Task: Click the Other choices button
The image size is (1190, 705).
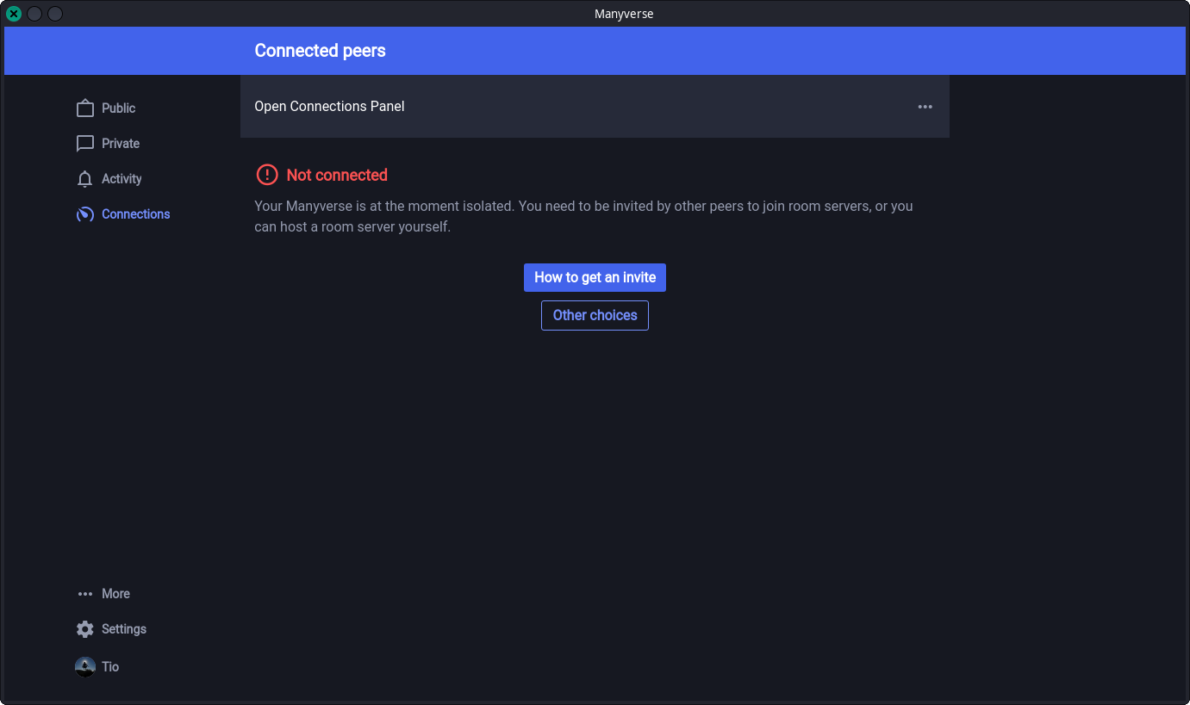Action: point(595,315)
